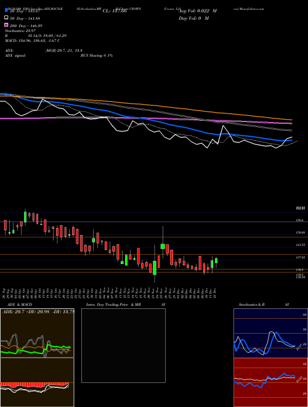Screen dimensions: 308x407
Task: Click the 'Stochastics: 23.97' readout
Action: (20, 31)
